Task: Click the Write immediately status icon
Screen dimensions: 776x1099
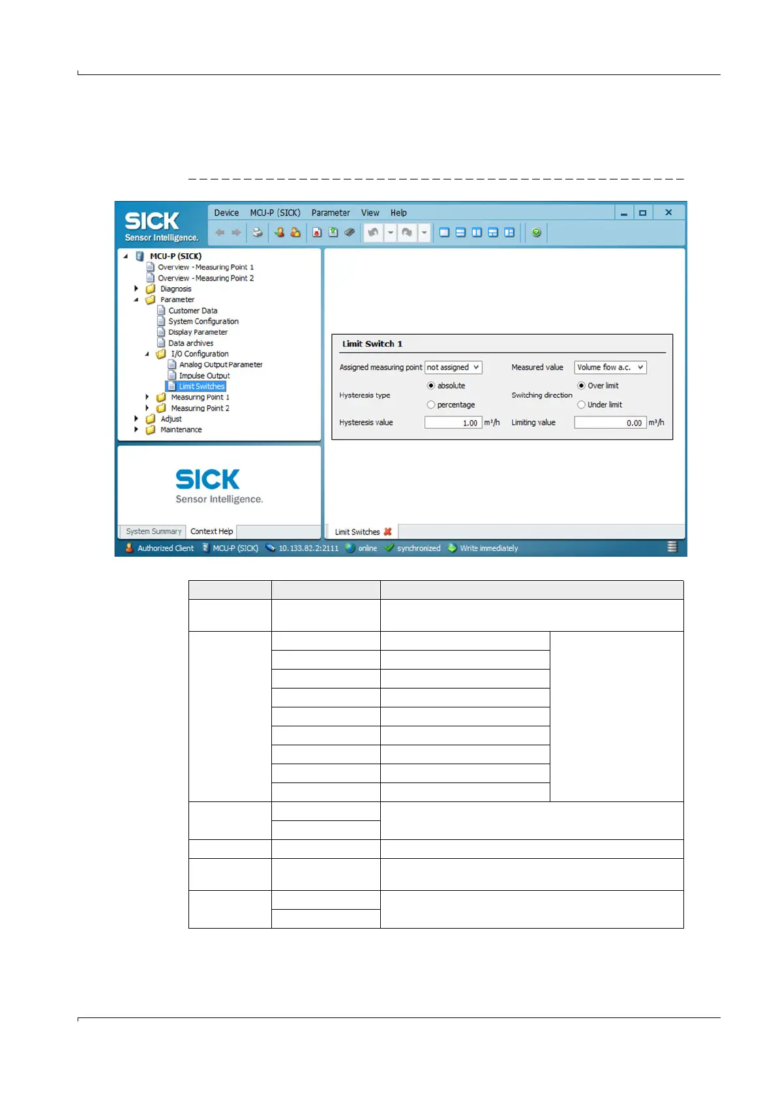Action: click(452, 548)
